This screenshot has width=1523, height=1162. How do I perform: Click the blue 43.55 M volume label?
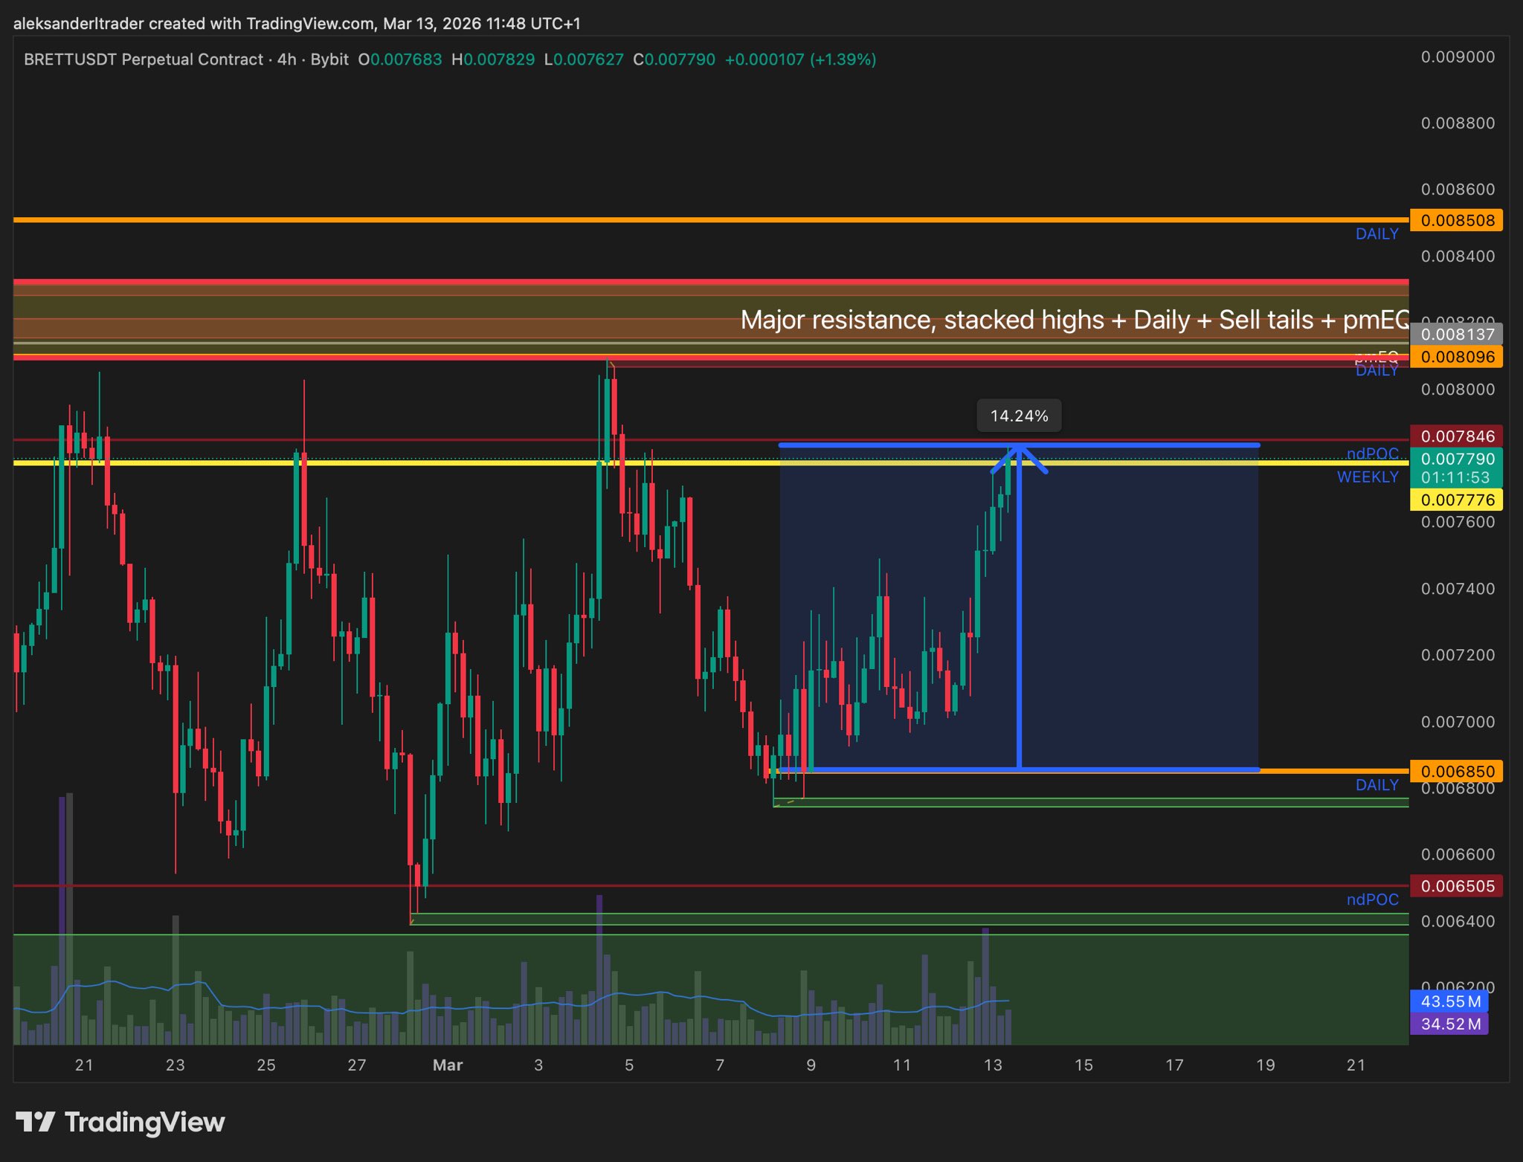[1449, 1001]
